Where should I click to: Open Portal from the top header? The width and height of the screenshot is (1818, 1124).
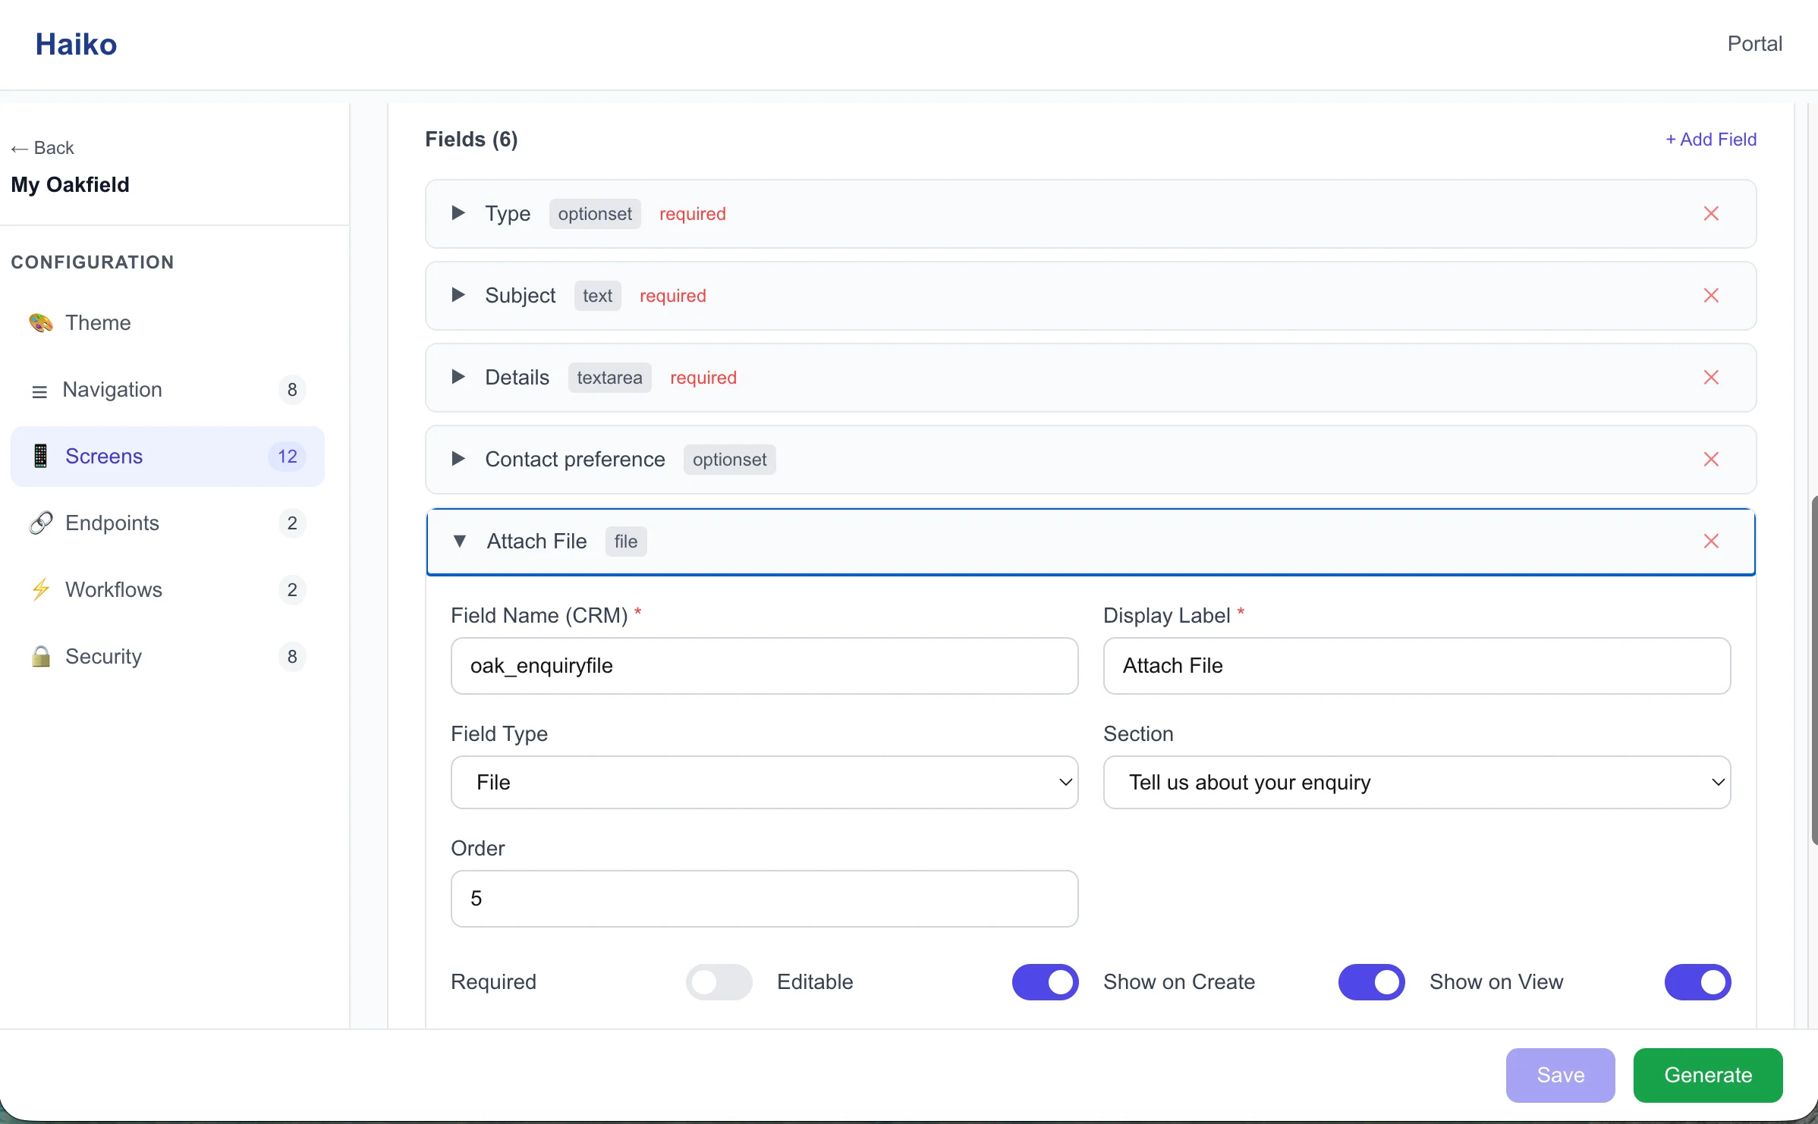tap(1754, 44)
